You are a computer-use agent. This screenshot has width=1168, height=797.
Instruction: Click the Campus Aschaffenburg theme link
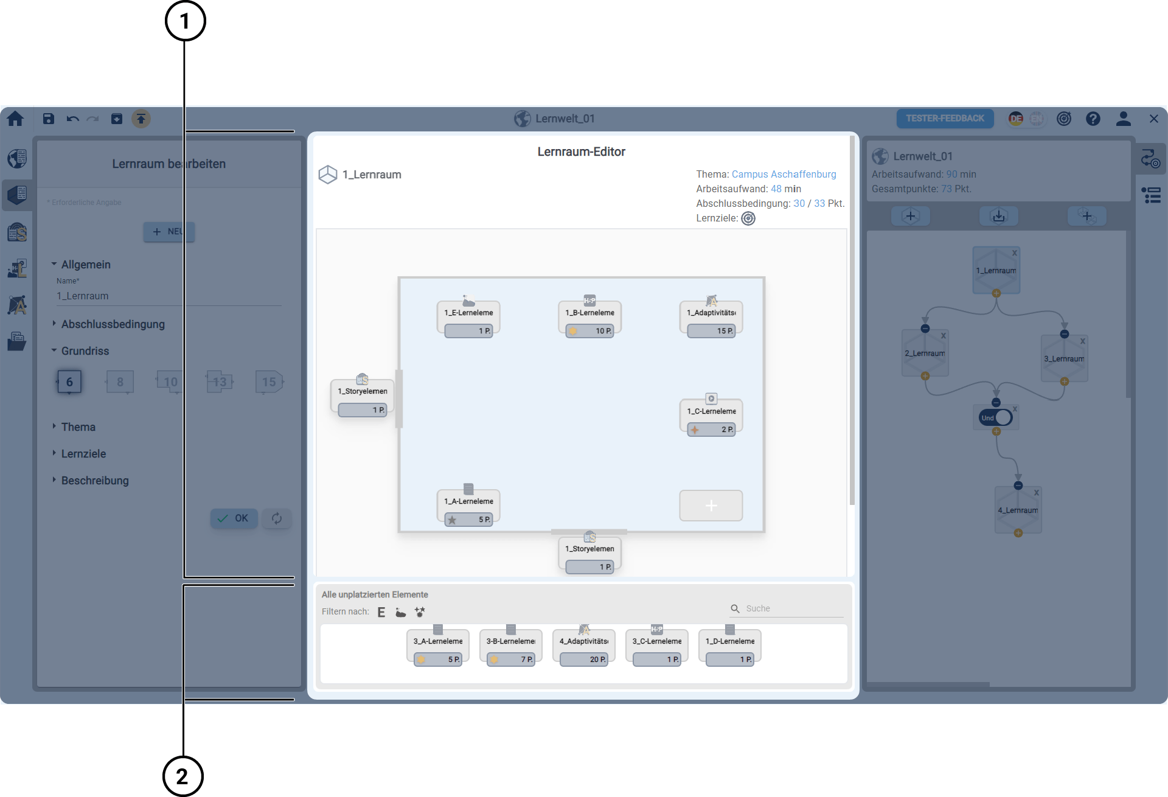coord(784,174)
